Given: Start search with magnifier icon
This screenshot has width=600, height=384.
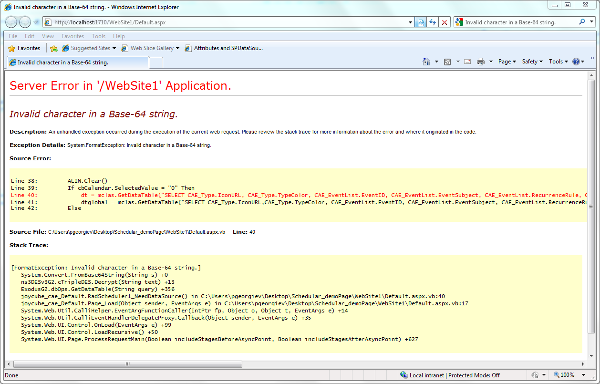Looking at the screenshot, I should [x=582, y=22].
